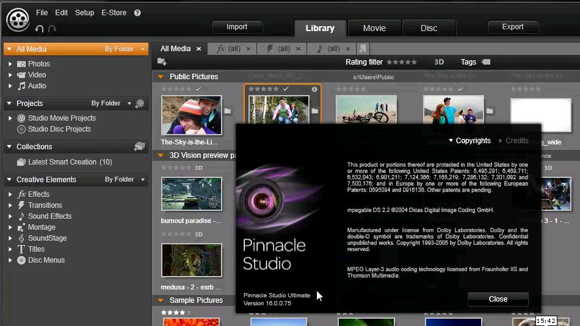This screenshot has width=580, height=326.
Task: Click the Studio Movie Projects reel icon
Action: 21,118
